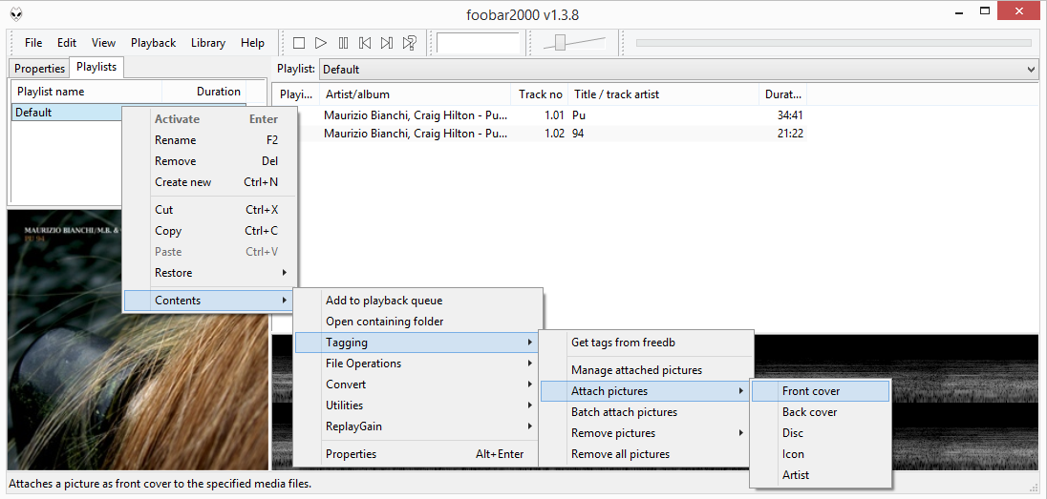This screenshot has width=1047, height=499.
Task: Attach picture as Back cover
Action: (x=821, y=412)
